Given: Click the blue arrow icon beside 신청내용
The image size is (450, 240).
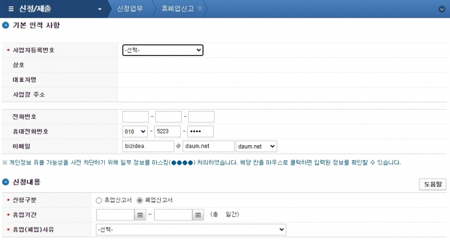Looking at the screenshot, I should click(x=6, y=182).
